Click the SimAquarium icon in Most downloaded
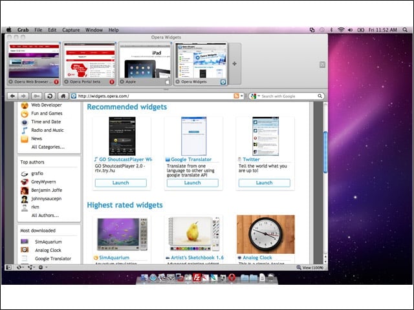The height and width of the screenshot is (310, 414). 25,242
